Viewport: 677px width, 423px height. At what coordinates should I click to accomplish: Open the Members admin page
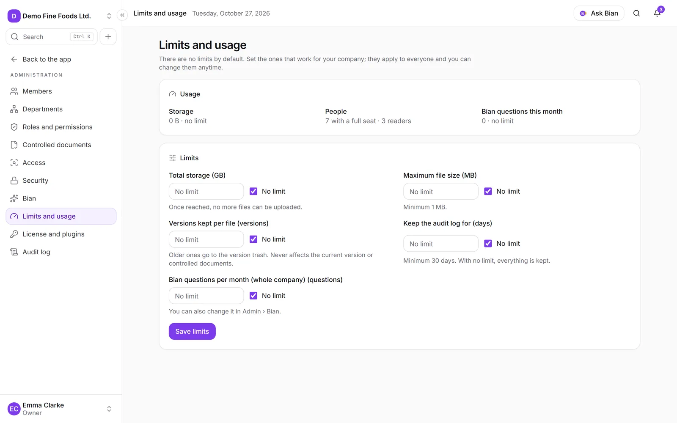[x=61, y=91]
